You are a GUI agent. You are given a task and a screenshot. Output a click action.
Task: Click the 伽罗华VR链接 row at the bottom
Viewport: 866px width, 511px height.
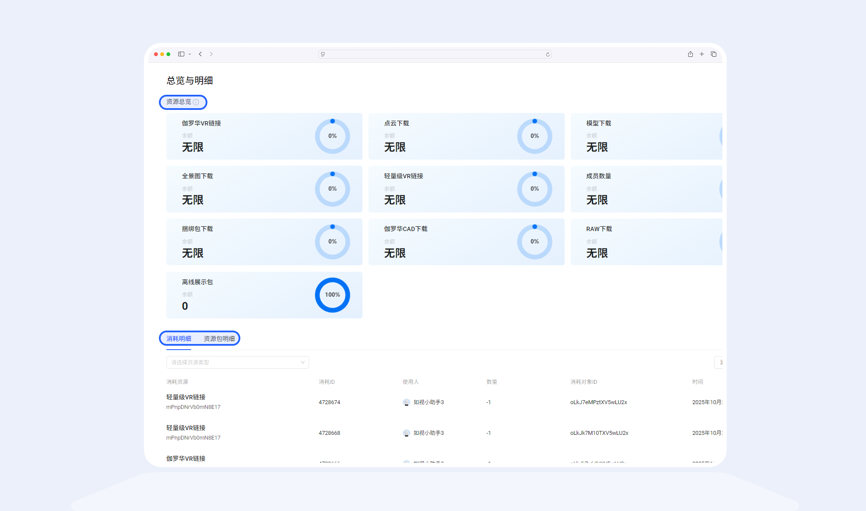[186, 458]
